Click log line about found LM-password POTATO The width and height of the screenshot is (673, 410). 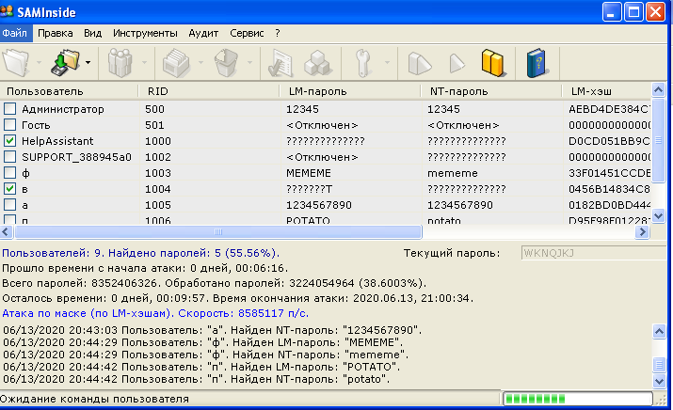click(201, 367)
